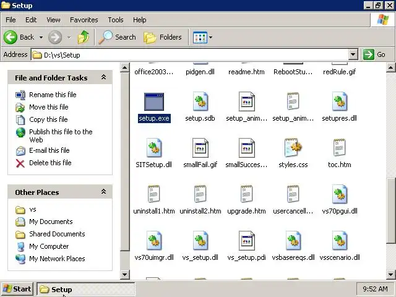396x297 pixels.
Task: Select the uninstall2.htm file icon
Action: click(x=200, y=194)
